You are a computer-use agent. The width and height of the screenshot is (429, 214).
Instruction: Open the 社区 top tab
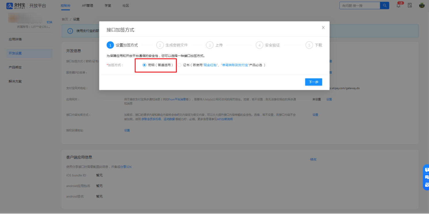point(126,5)
